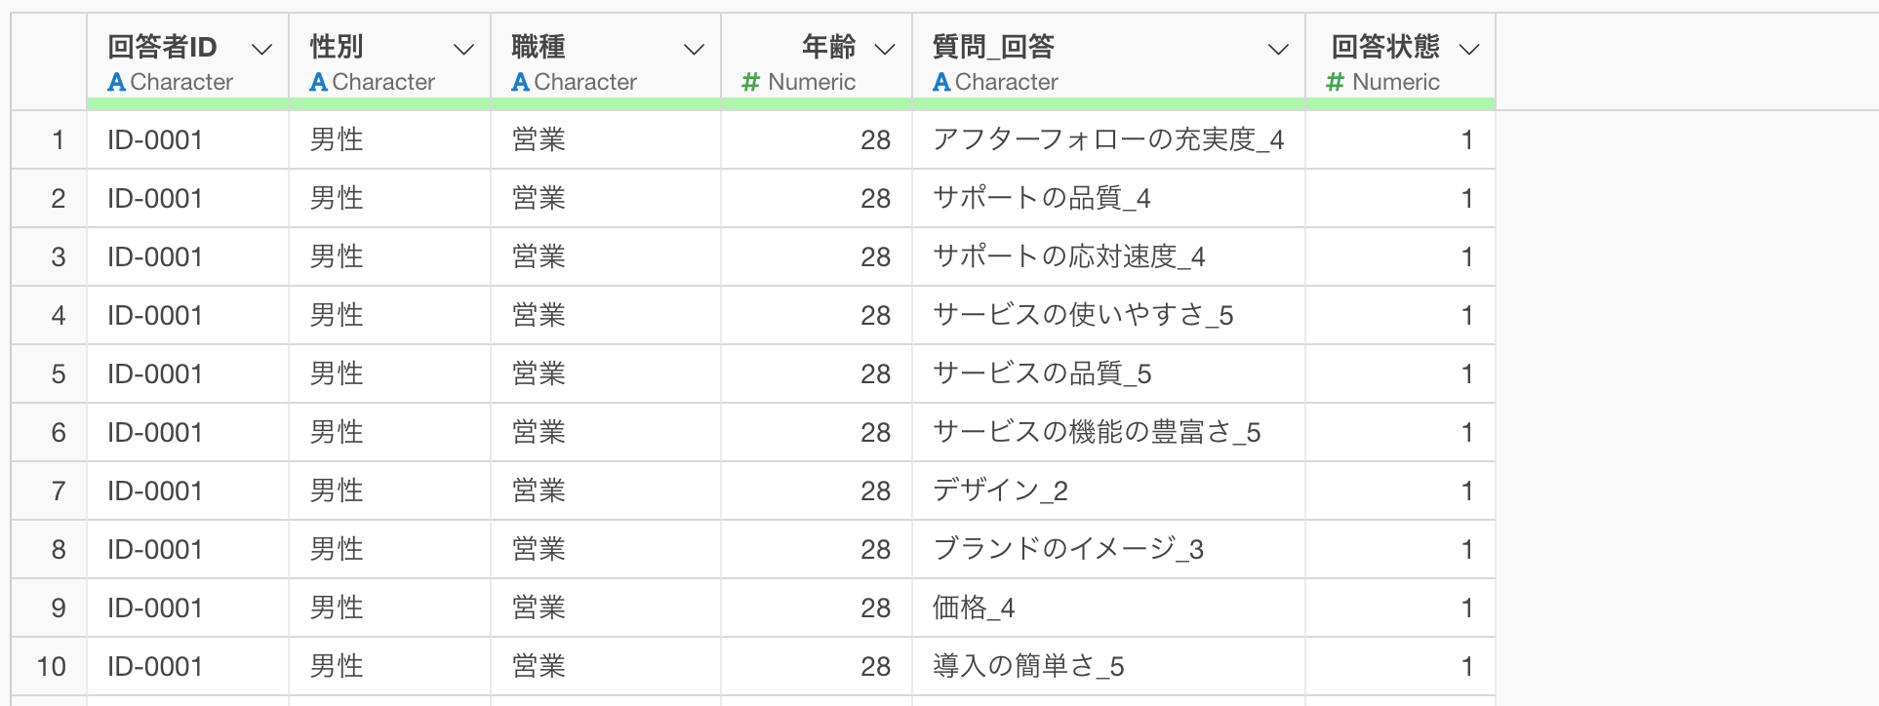Viewport: 1879px width, 706px height.
Task: Select the 回答状態 column header name
Action: pyautogui.click(x=1385, y=46)
